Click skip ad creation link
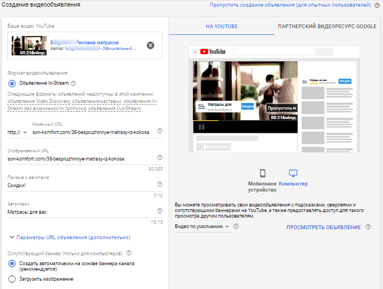The width and height of the screenshot is (383, 289). coord(290,5)
